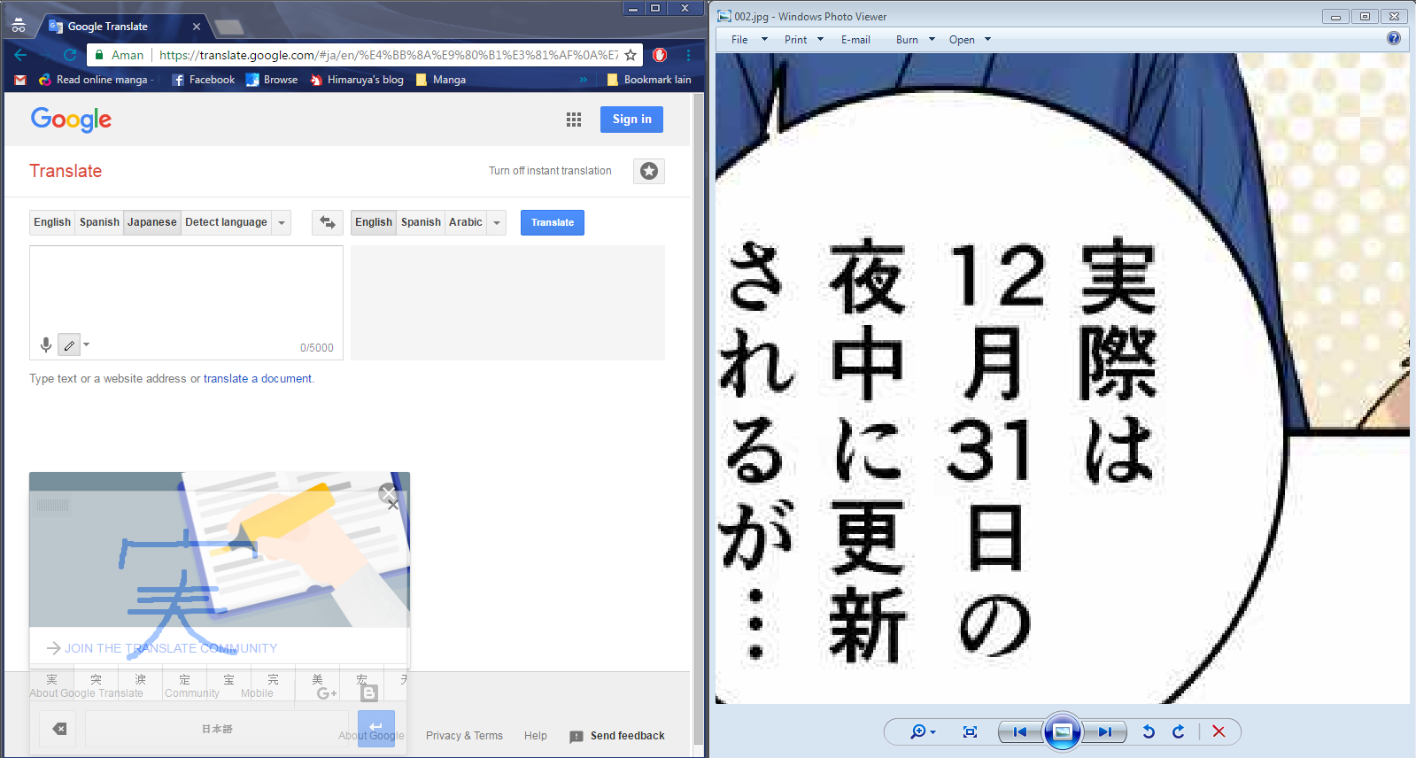Go to next image in Photo Viewer

[1104, 731]
